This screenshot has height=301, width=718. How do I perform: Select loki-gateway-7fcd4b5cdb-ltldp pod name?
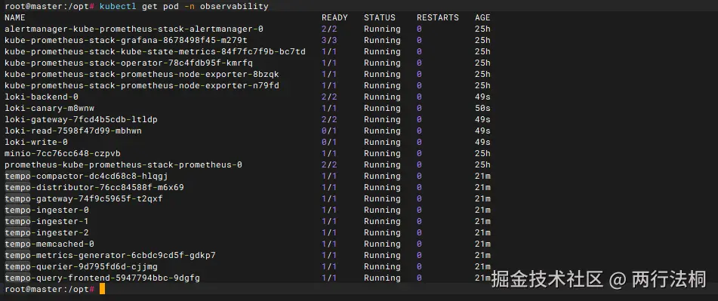81,119
